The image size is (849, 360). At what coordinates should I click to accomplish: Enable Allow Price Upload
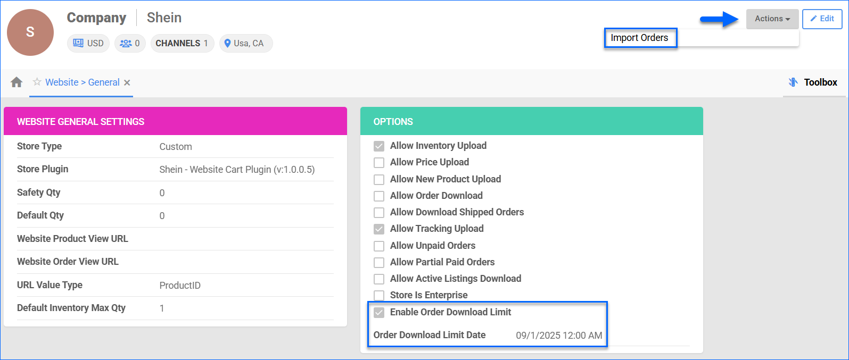point(379,163)
